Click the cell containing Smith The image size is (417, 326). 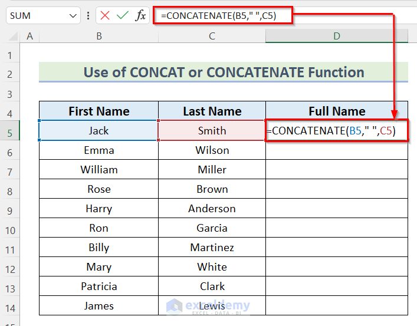pos(212,131)
